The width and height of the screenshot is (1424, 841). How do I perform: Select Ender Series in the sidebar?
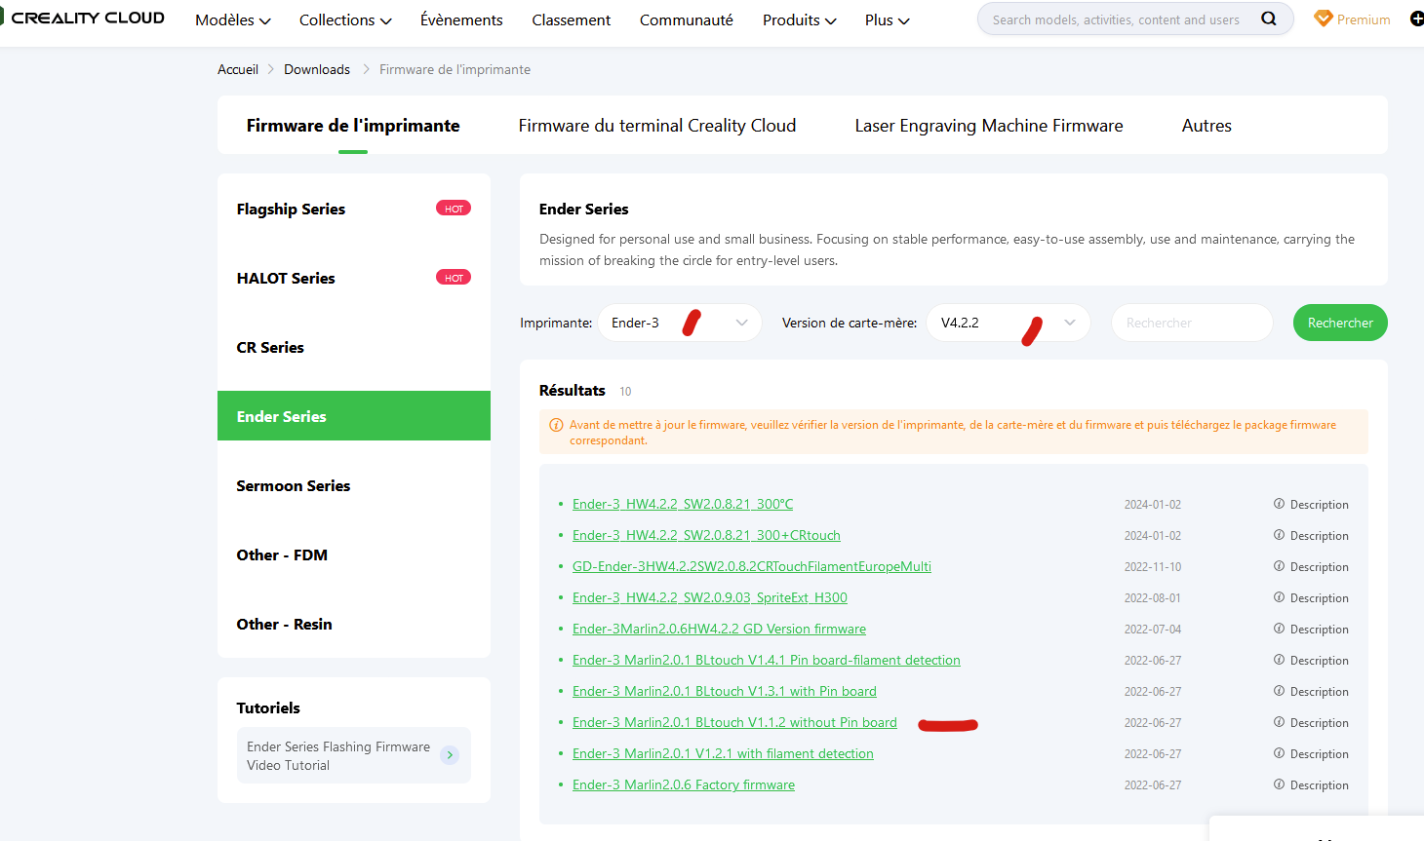tap(354, 416)
